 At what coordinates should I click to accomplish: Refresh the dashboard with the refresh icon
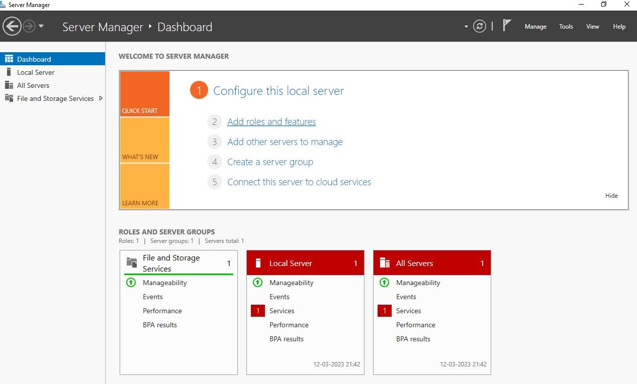[x=480, y=26]
